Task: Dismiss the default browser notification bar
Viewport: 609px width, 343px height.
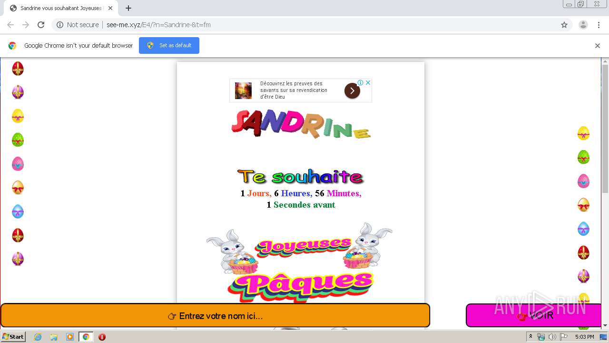Action: [x=598, y=46]
